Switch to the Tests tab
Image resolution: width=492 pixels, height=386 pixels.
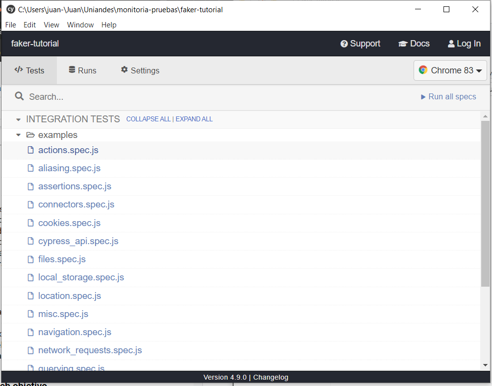click(29, 70)
